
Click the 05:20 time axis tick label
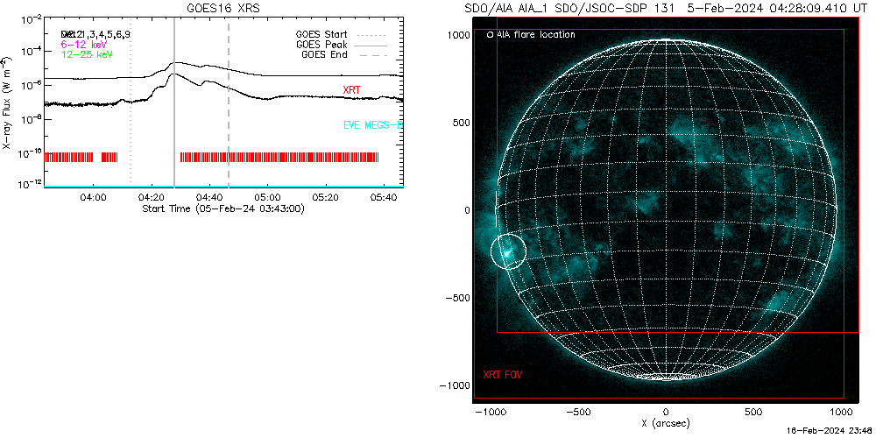tap(325, 196)
